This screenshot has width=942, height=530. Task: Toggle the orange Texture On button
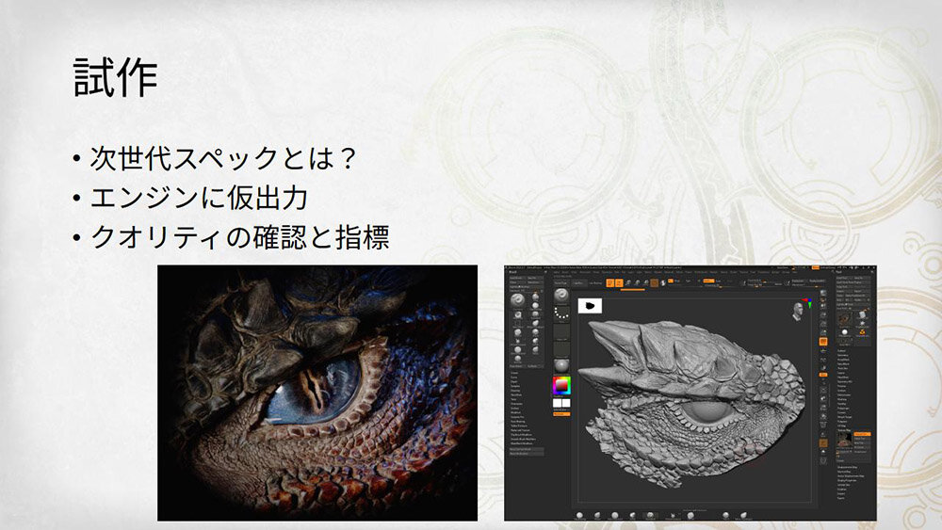click(x=862, y=434)
